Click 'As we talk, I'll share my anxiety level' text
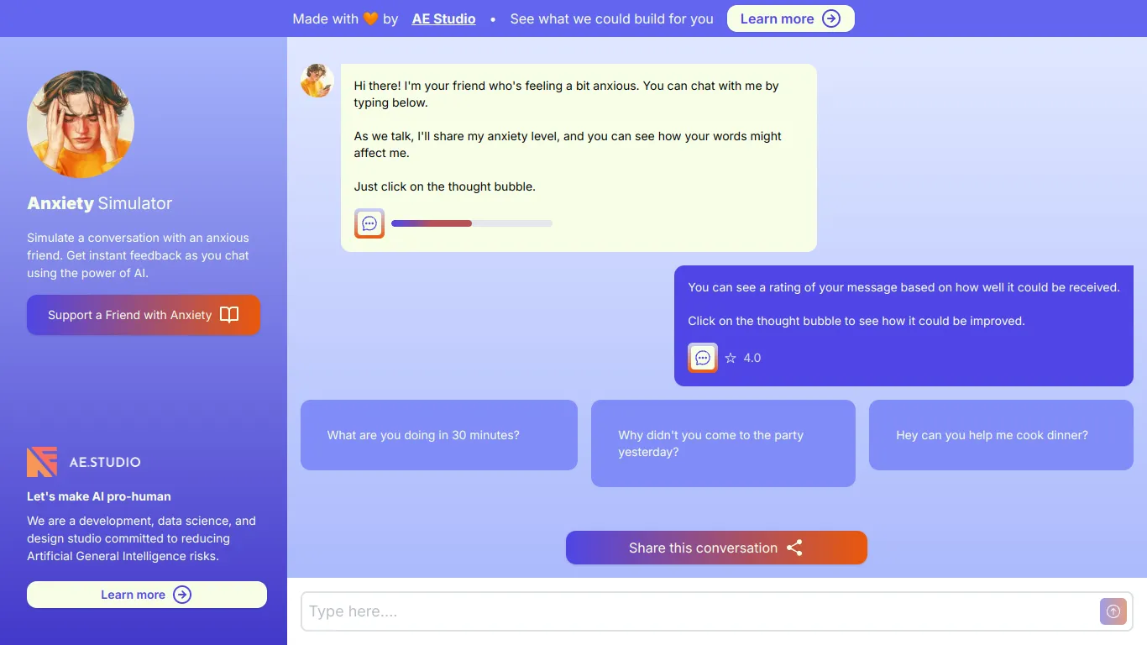The width and height of the screenshot is (1147, 645). 568,144
